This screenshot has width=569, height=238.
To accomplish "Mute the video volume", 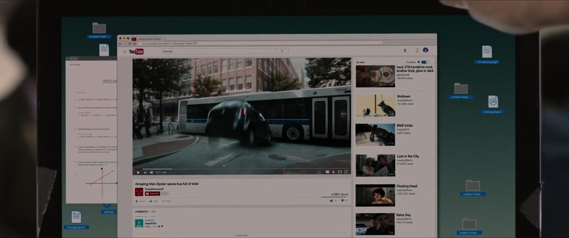I will click(x=151, y=173).
